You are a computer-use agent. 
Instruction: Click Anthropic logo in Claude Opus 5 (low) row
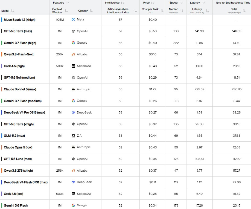pyautogui.click(x=73, y=147)
